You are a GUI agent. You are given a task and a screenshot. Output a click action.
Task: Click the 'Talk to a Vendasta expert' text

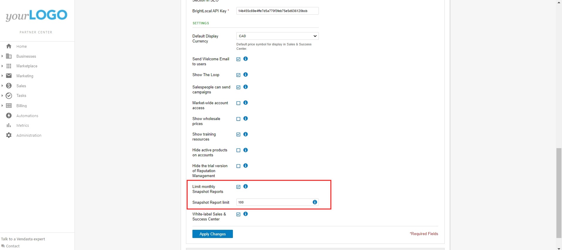[x=23, y=239]
